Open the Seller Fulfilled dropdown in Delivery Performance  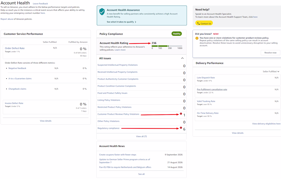[271, 72]
